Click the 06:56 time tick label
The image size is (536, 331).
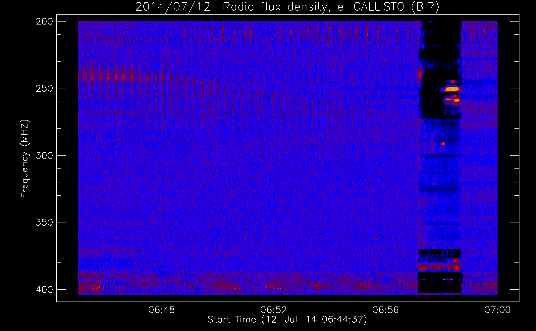pyautogui.click(x=386, y=310)
